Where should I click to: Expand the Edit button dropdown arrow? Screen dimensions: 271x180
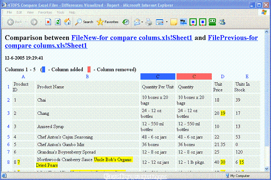pyautogui.click(x=167, y=22)
